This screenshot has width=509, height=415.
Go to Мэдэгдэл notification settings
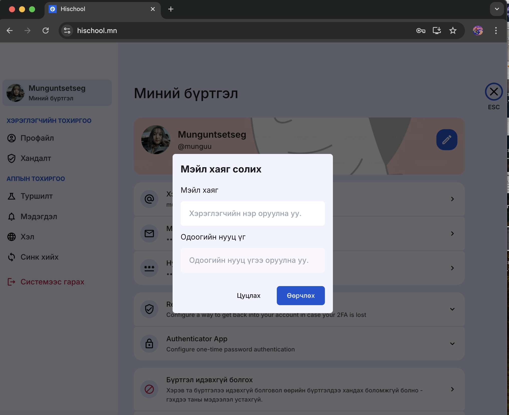point(39,217)
